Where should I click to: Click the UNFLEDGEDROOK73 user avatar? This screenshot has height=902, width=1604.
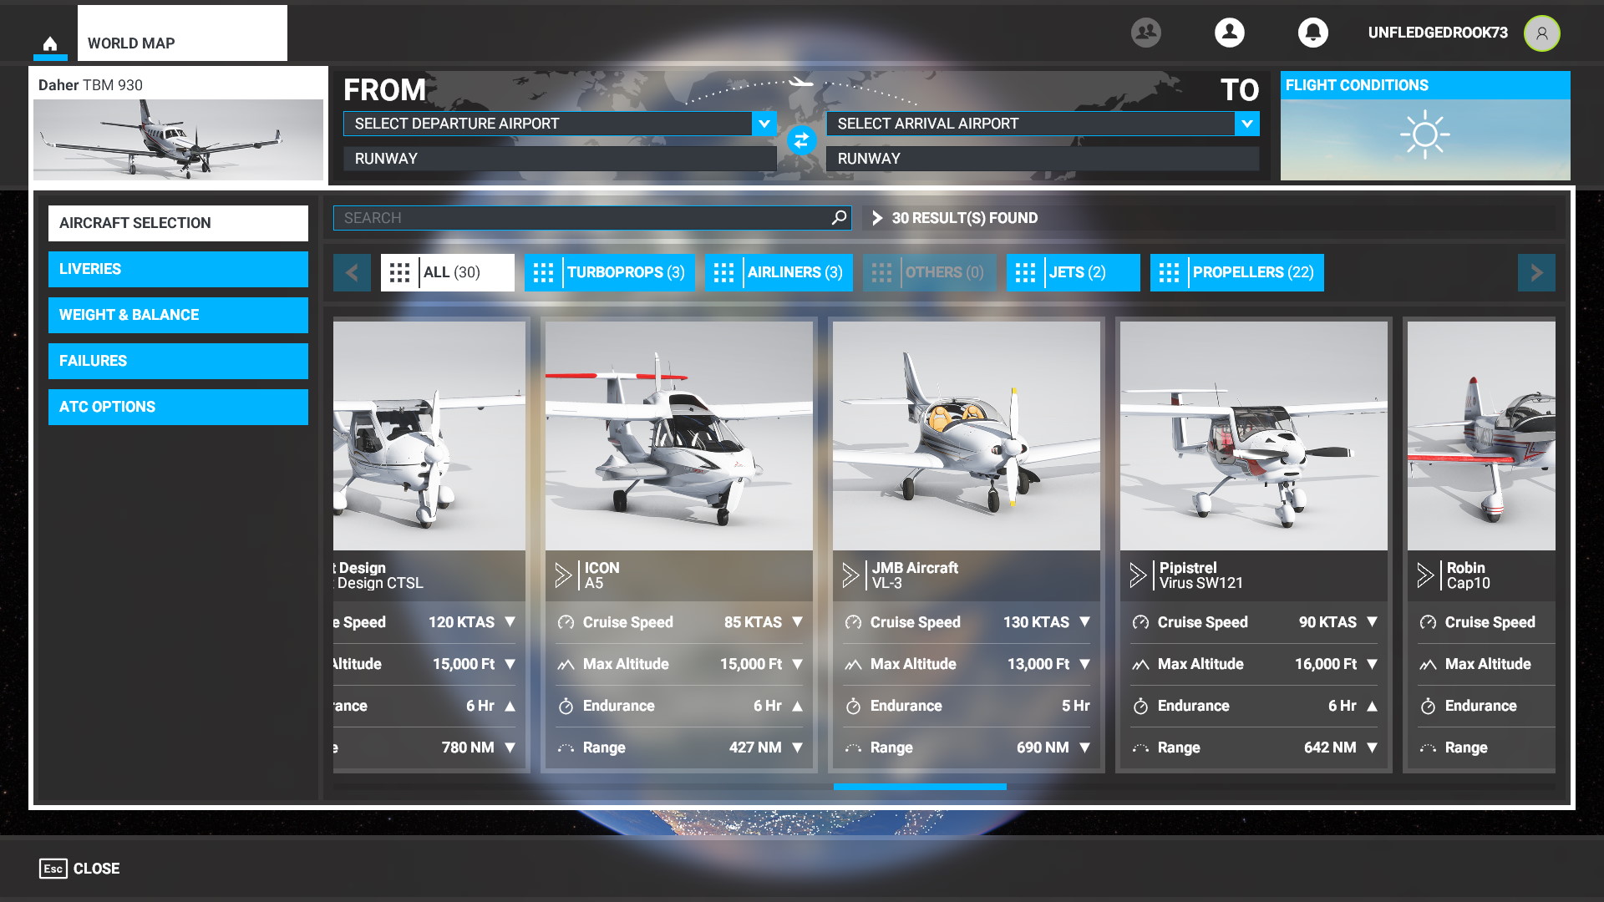pyautogui.click(x=1541, y=33)
